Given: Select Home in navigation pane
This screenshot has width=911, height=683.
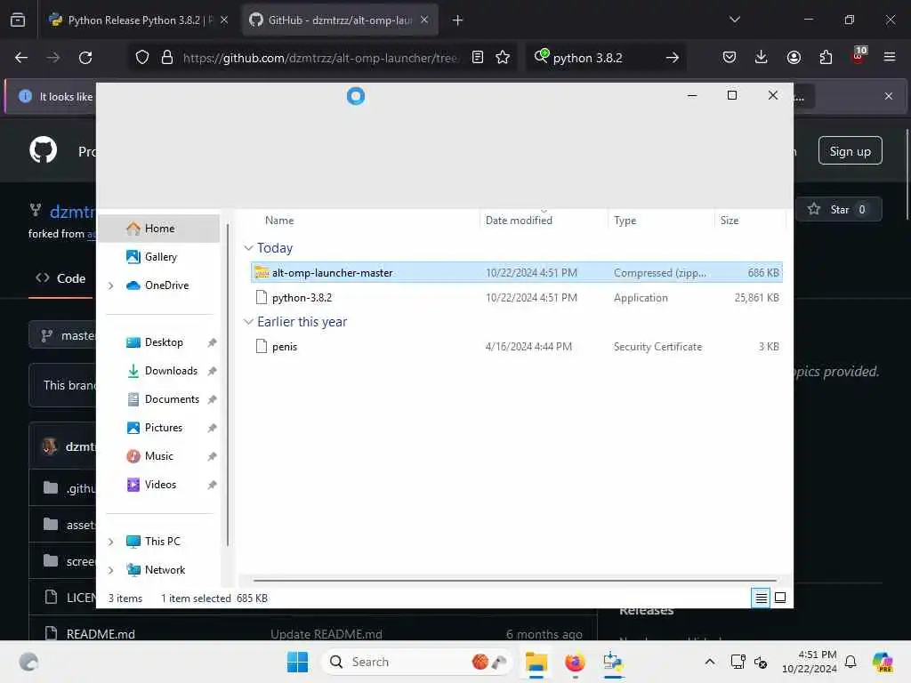Looking at the screenshot, I should click(158, 229).
